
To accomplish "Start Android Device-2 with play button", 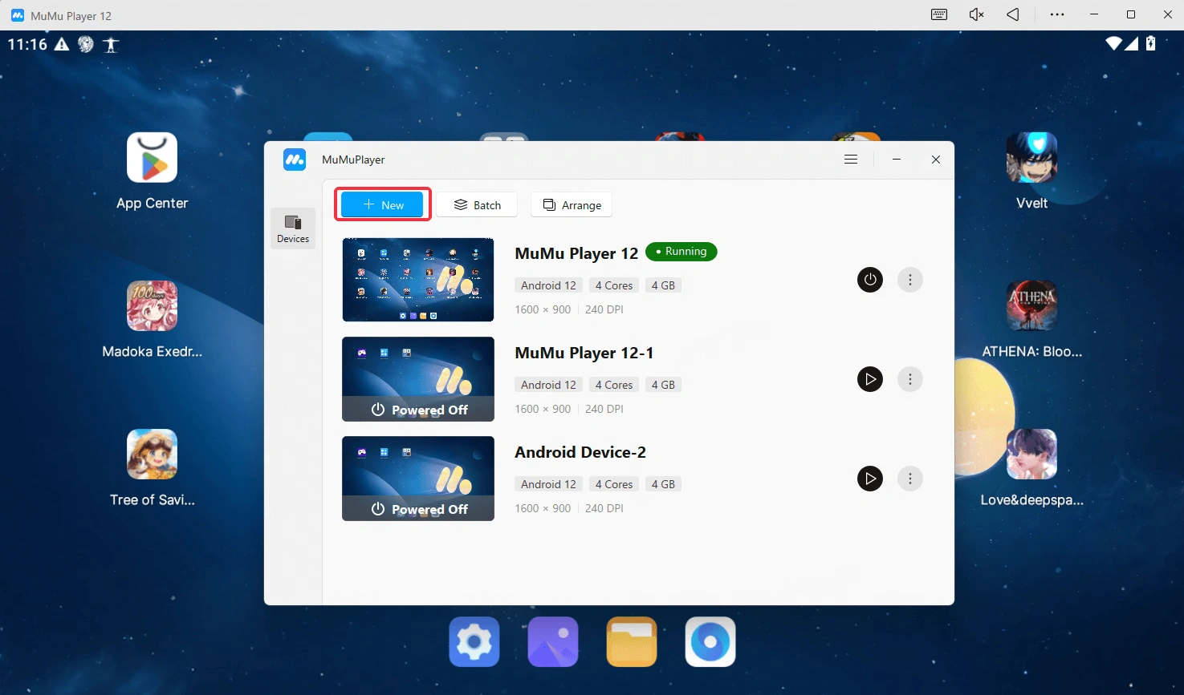I will (870, 479).
